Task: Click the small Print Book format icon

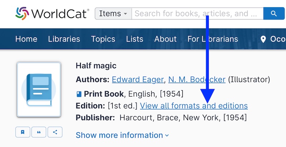Action: 79,94
